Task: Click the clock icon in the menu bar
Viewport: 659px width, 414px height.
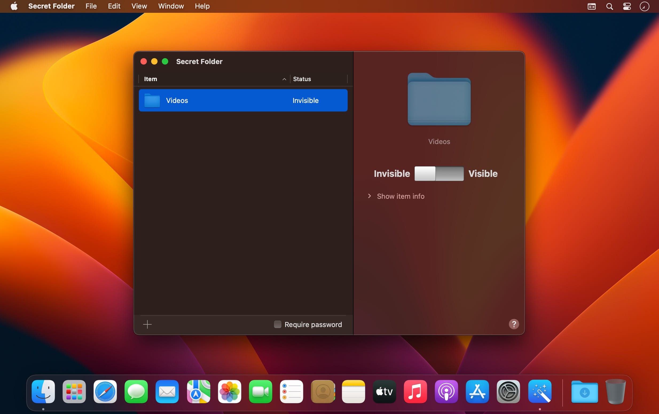Action: [644, 6]
